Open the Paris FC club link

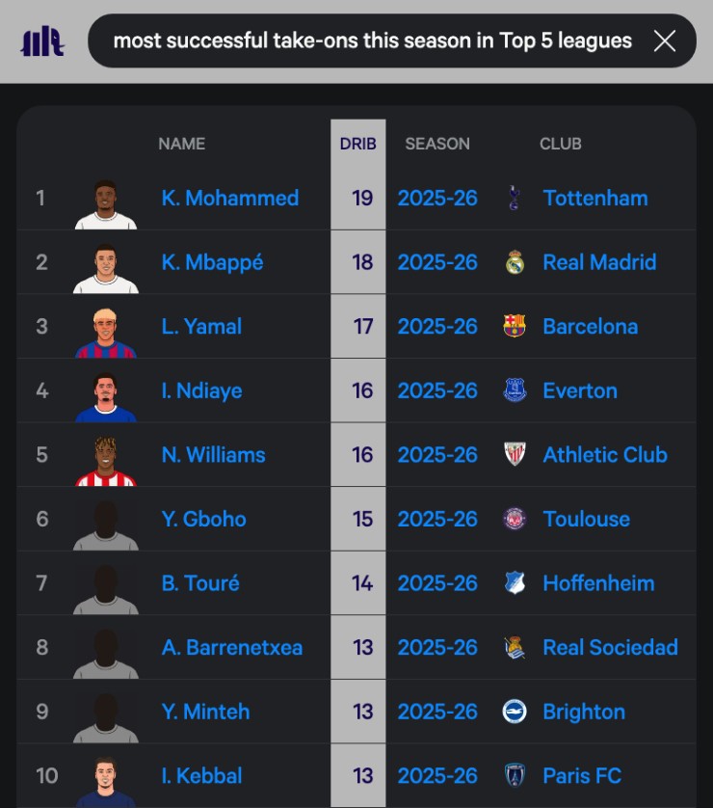pyautogui.click(x=582, y=775)
